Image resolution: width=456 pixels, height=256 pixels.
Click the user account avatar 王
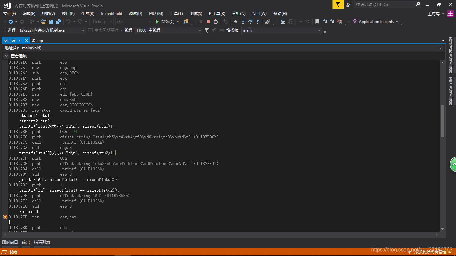pos(450,14)
